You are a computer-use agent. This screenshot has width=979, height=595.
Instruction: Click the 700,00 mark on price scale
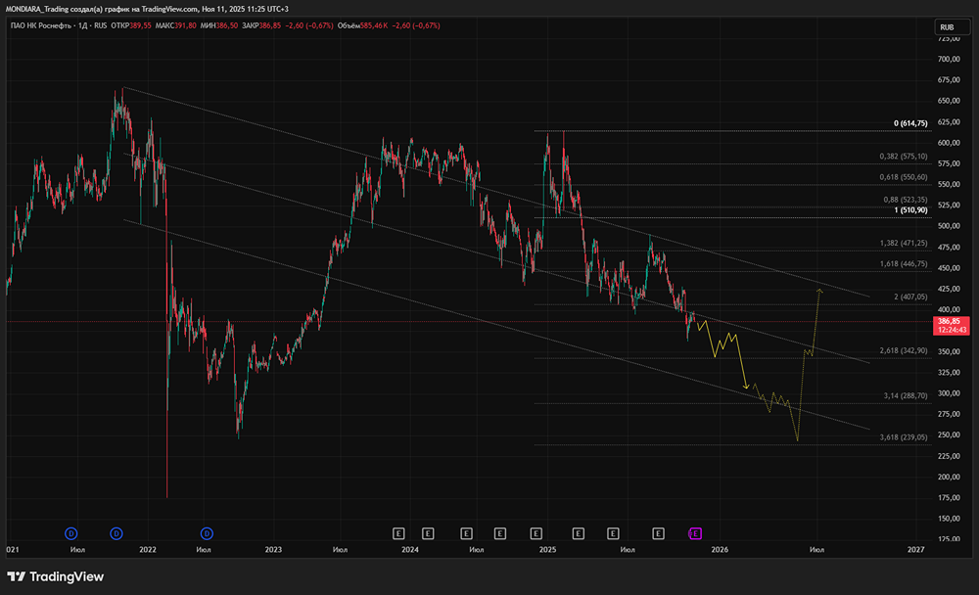tap(949, 61)
